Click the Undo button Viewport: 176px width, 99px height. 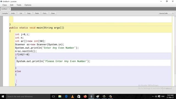pyautogui.click(x=13, y=13)
